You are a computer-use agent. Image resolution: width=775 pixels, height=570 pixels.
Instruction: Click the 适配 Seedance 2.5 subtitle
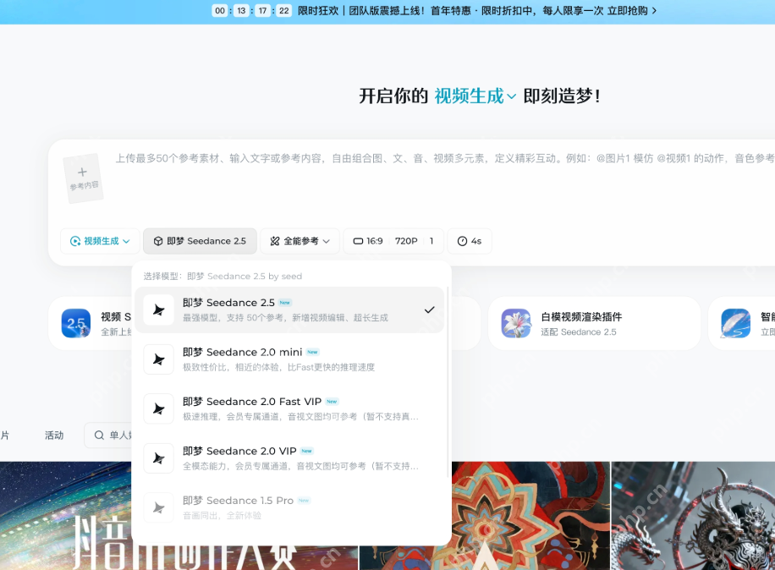coord(578,332)
